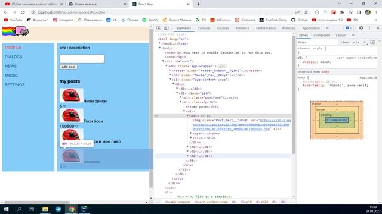Click the avatar thumbnail of 'Чики брики' post
382x214 pixels.
tap(72, 95)
